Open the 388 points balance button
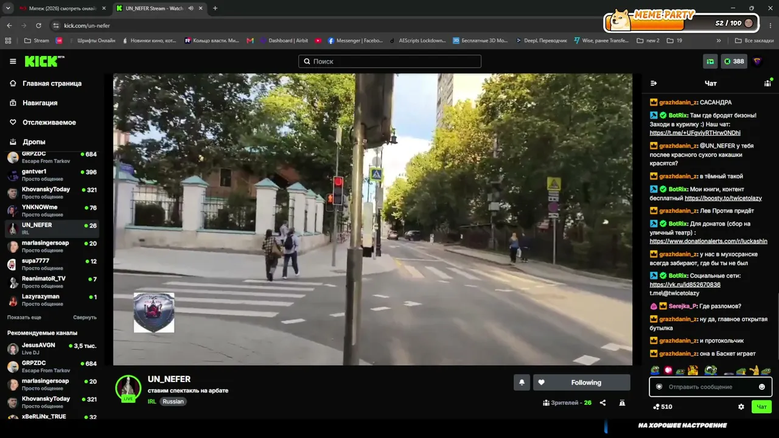Viewport: 779px width, 438px height. click(x=734, y=61)
